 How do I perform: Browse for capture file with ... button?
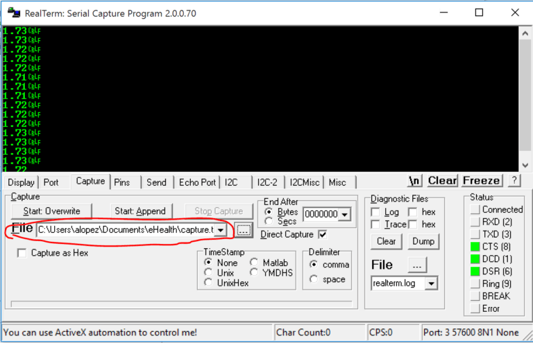[x=244, y=230]
